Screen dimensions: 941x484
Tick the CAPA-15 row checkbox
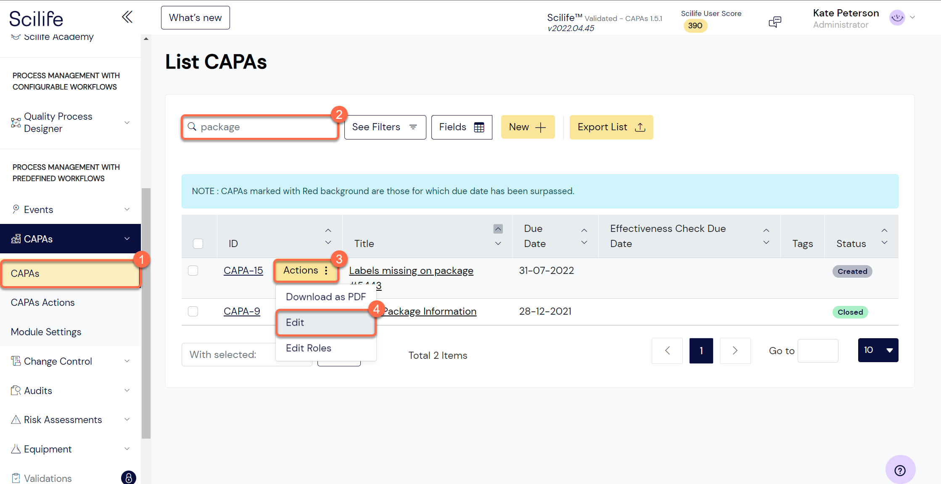(x=193, y=271)
